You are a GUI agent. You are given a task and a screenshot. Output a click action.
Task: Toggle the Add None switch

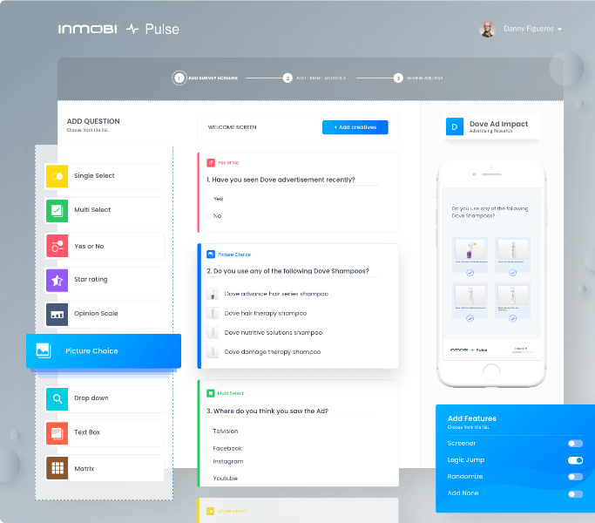[575, 493]
